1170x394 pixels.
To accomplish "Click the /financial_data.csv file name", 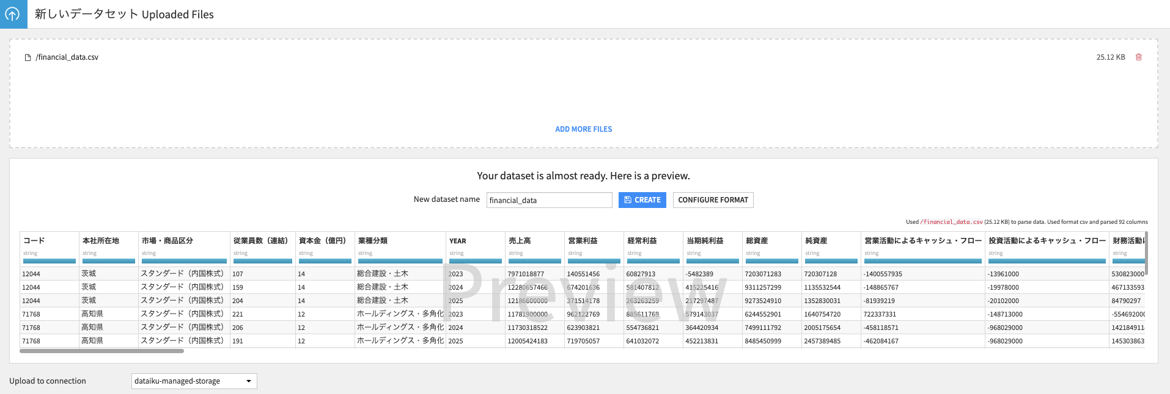I will tap(67, 57).
